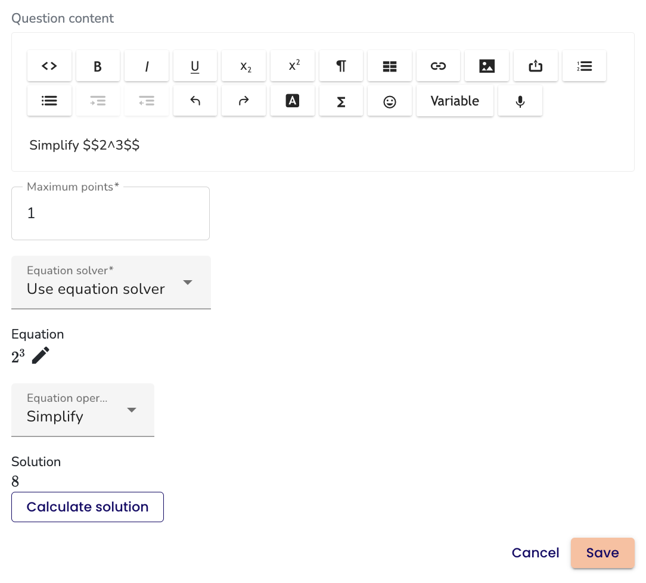The height and width of the screenshot is (583, 646).
Task: Undo the last edit
Action: (x=195, y=101)
